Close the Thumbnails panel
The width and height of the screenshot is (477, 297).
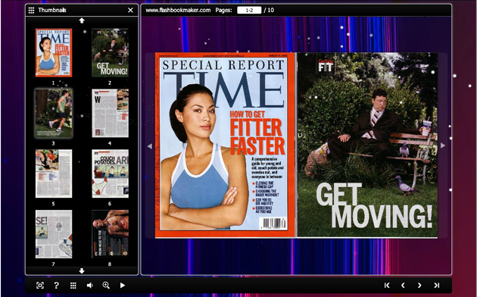click(130, 10)
